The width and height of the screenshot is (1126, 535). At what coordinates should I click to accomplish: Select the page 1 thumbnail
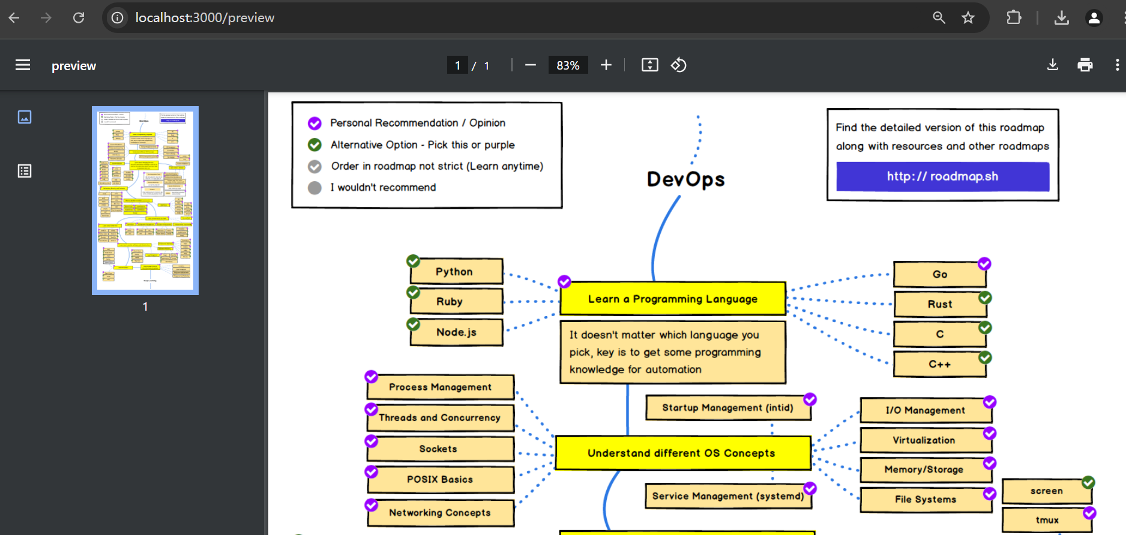(145, 200)
